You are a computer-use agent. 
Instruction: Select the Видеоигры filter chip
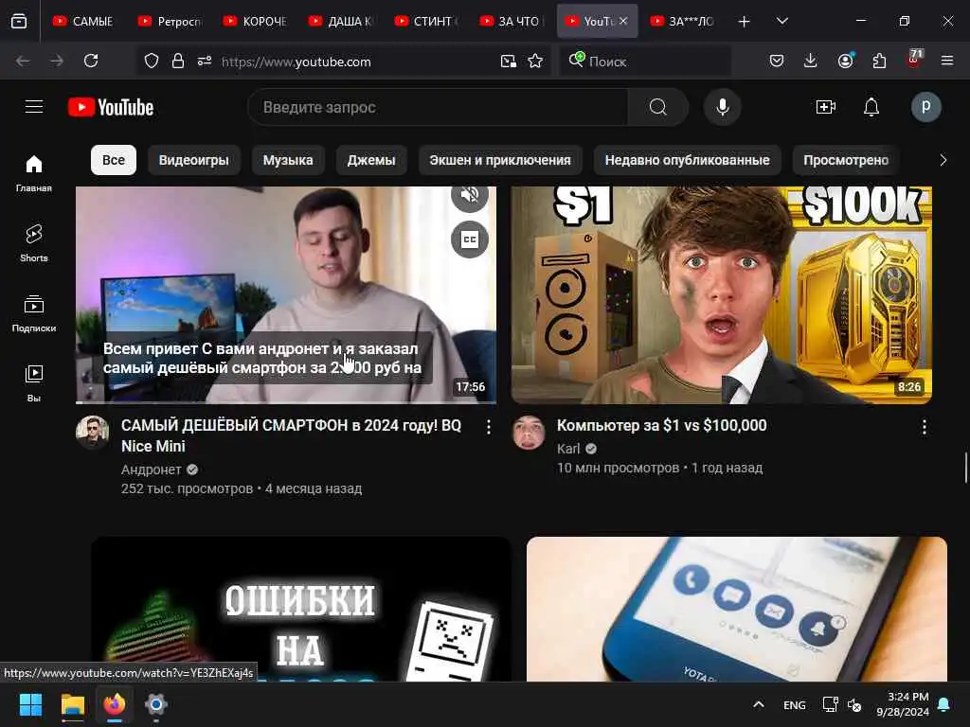click(193, 160)
